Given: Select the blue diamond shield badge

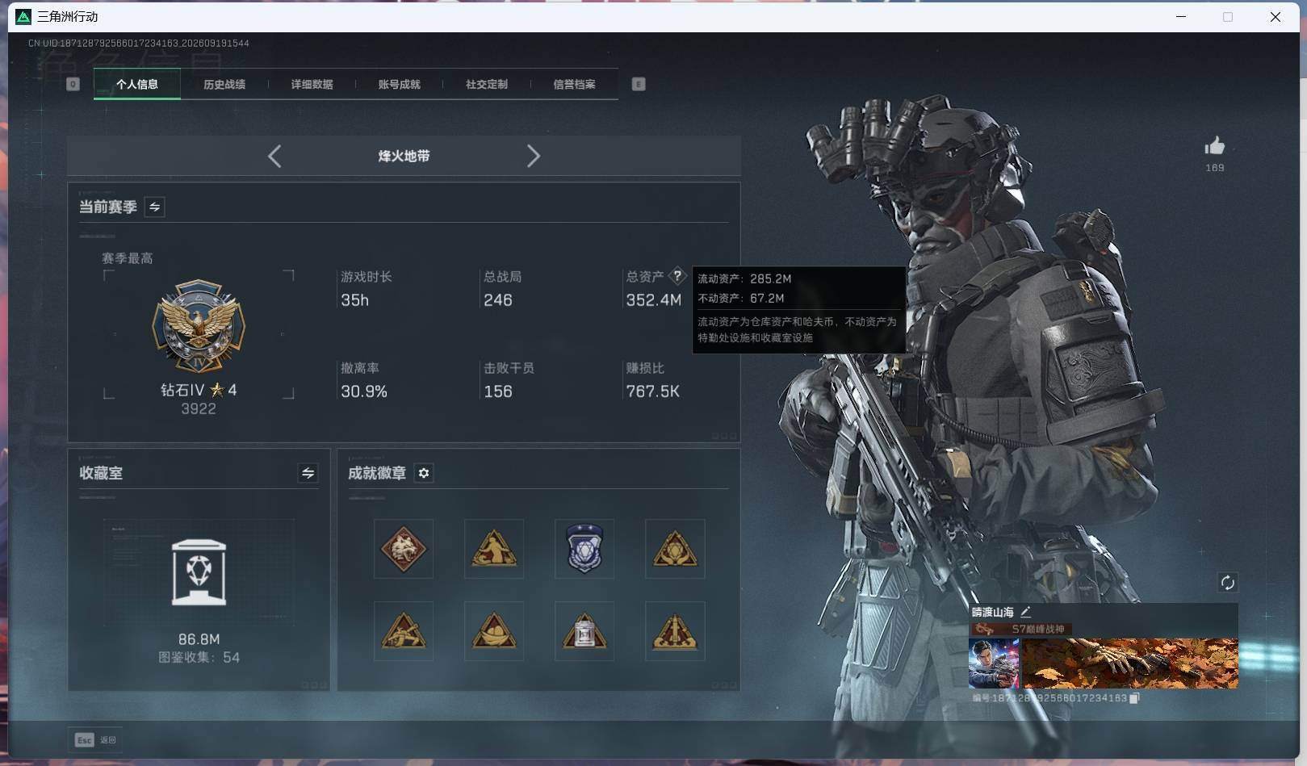Looking at the screenshot, I should pyautogui.click(x=584, y=549).
